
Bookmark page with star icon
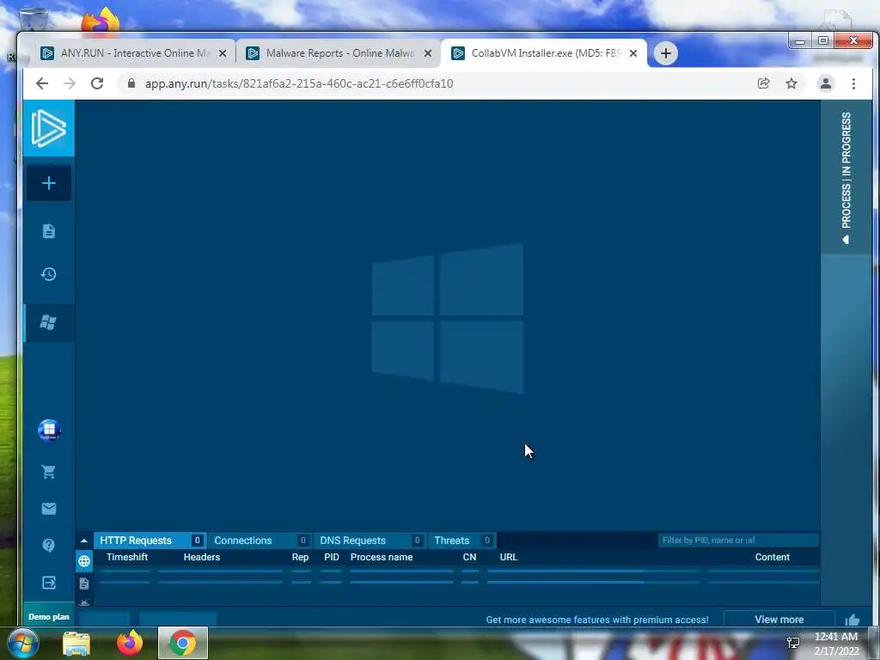[791, 83]
